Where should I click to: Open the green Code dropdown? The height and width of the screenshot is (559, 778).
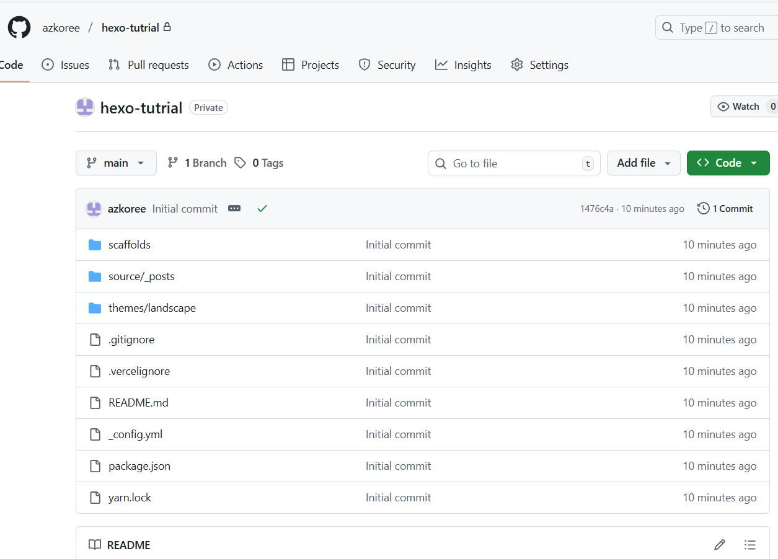728,163
